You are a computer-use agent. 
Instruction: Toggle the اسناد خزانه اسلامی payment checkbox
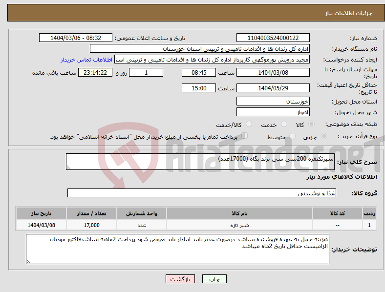(245, 136)
